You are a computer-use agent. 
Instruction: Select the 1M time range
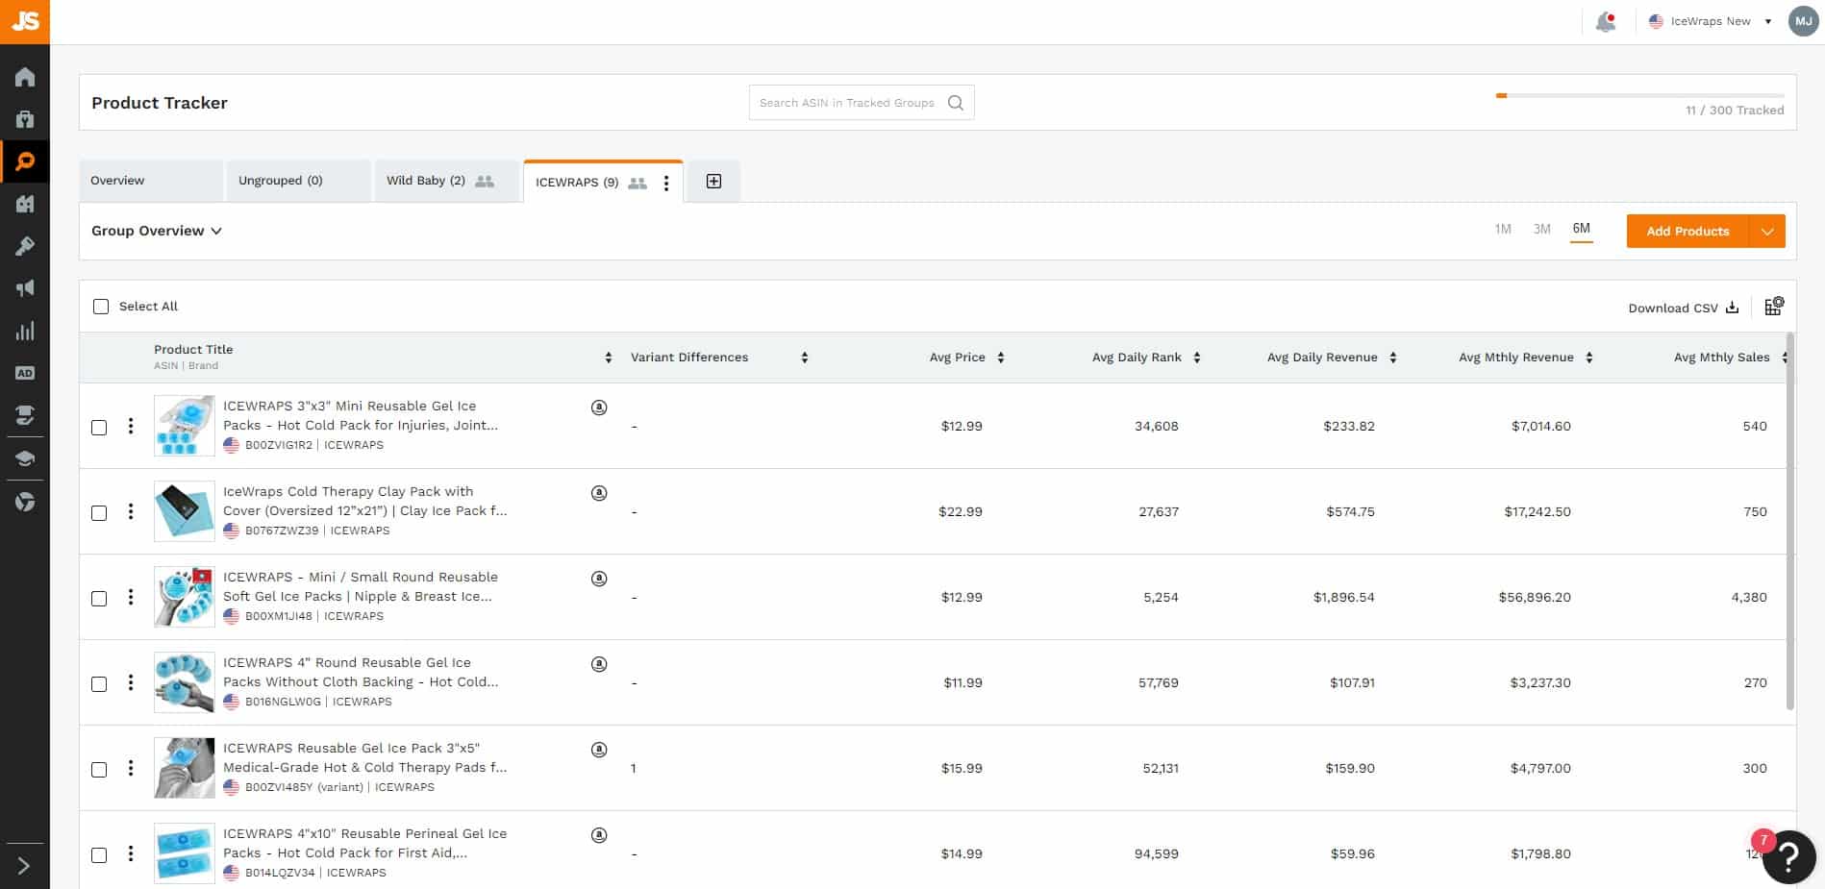1503,229
